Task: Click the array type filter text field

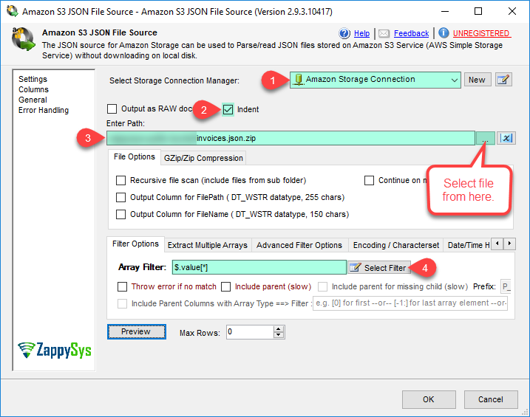Action: (x=410, y=303)
